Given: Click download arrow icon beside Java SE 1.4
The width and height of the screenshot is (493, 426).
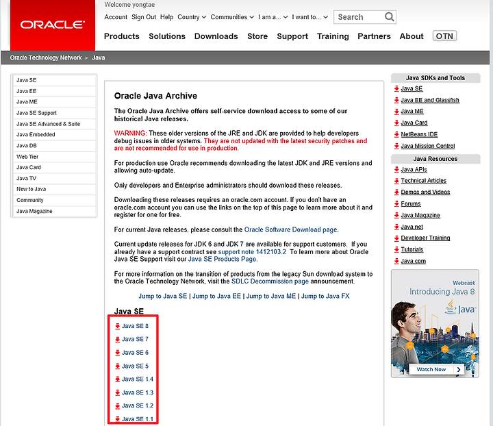Looking at the screenshot, I should (118, 379).
